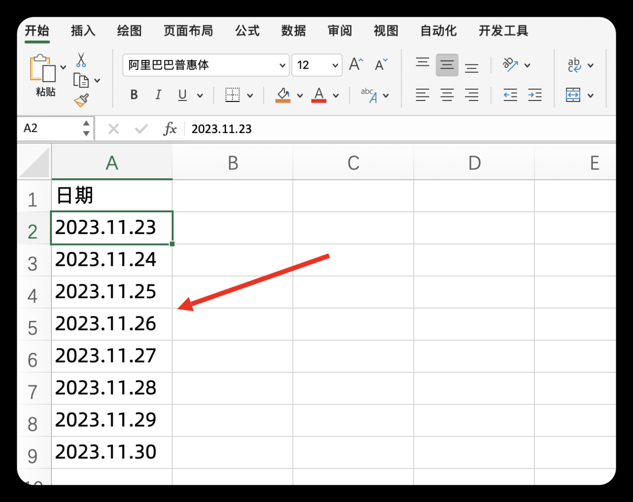
Task: Select cell with 2023.11.30
Action: point(112,452)
